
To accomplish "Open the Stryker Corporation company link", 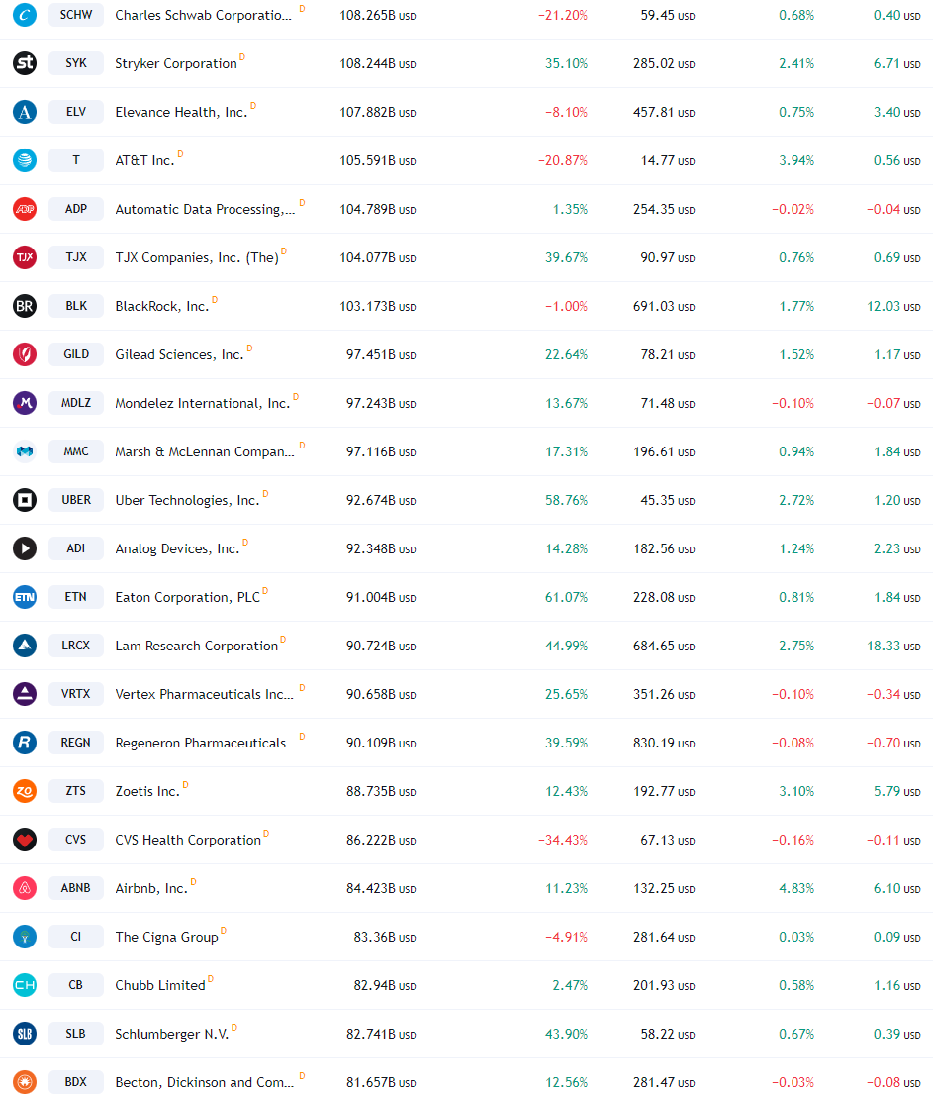I will [x=176, y=63].
